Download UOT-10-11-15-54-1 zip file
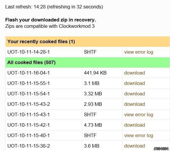The height and width of the screenshot is (151, 170). click(135, 94)
